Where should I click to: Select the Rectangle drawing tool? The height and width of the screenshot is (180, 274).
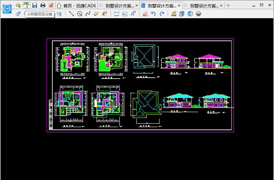[116, 14]
